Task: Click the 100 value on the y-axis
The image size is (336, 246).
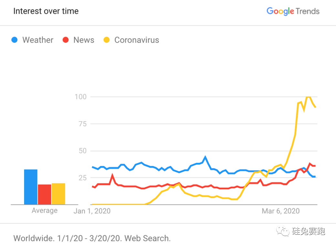Action: click(x=81, y=97)
